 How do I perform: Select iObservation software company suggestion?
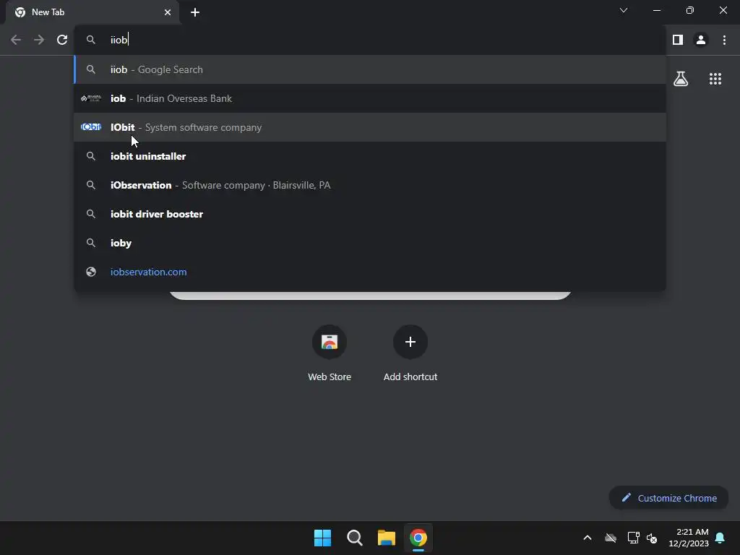[x=370, y=185]
